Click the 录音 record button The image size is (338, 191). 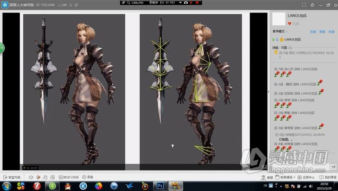(x=88, y=177)
